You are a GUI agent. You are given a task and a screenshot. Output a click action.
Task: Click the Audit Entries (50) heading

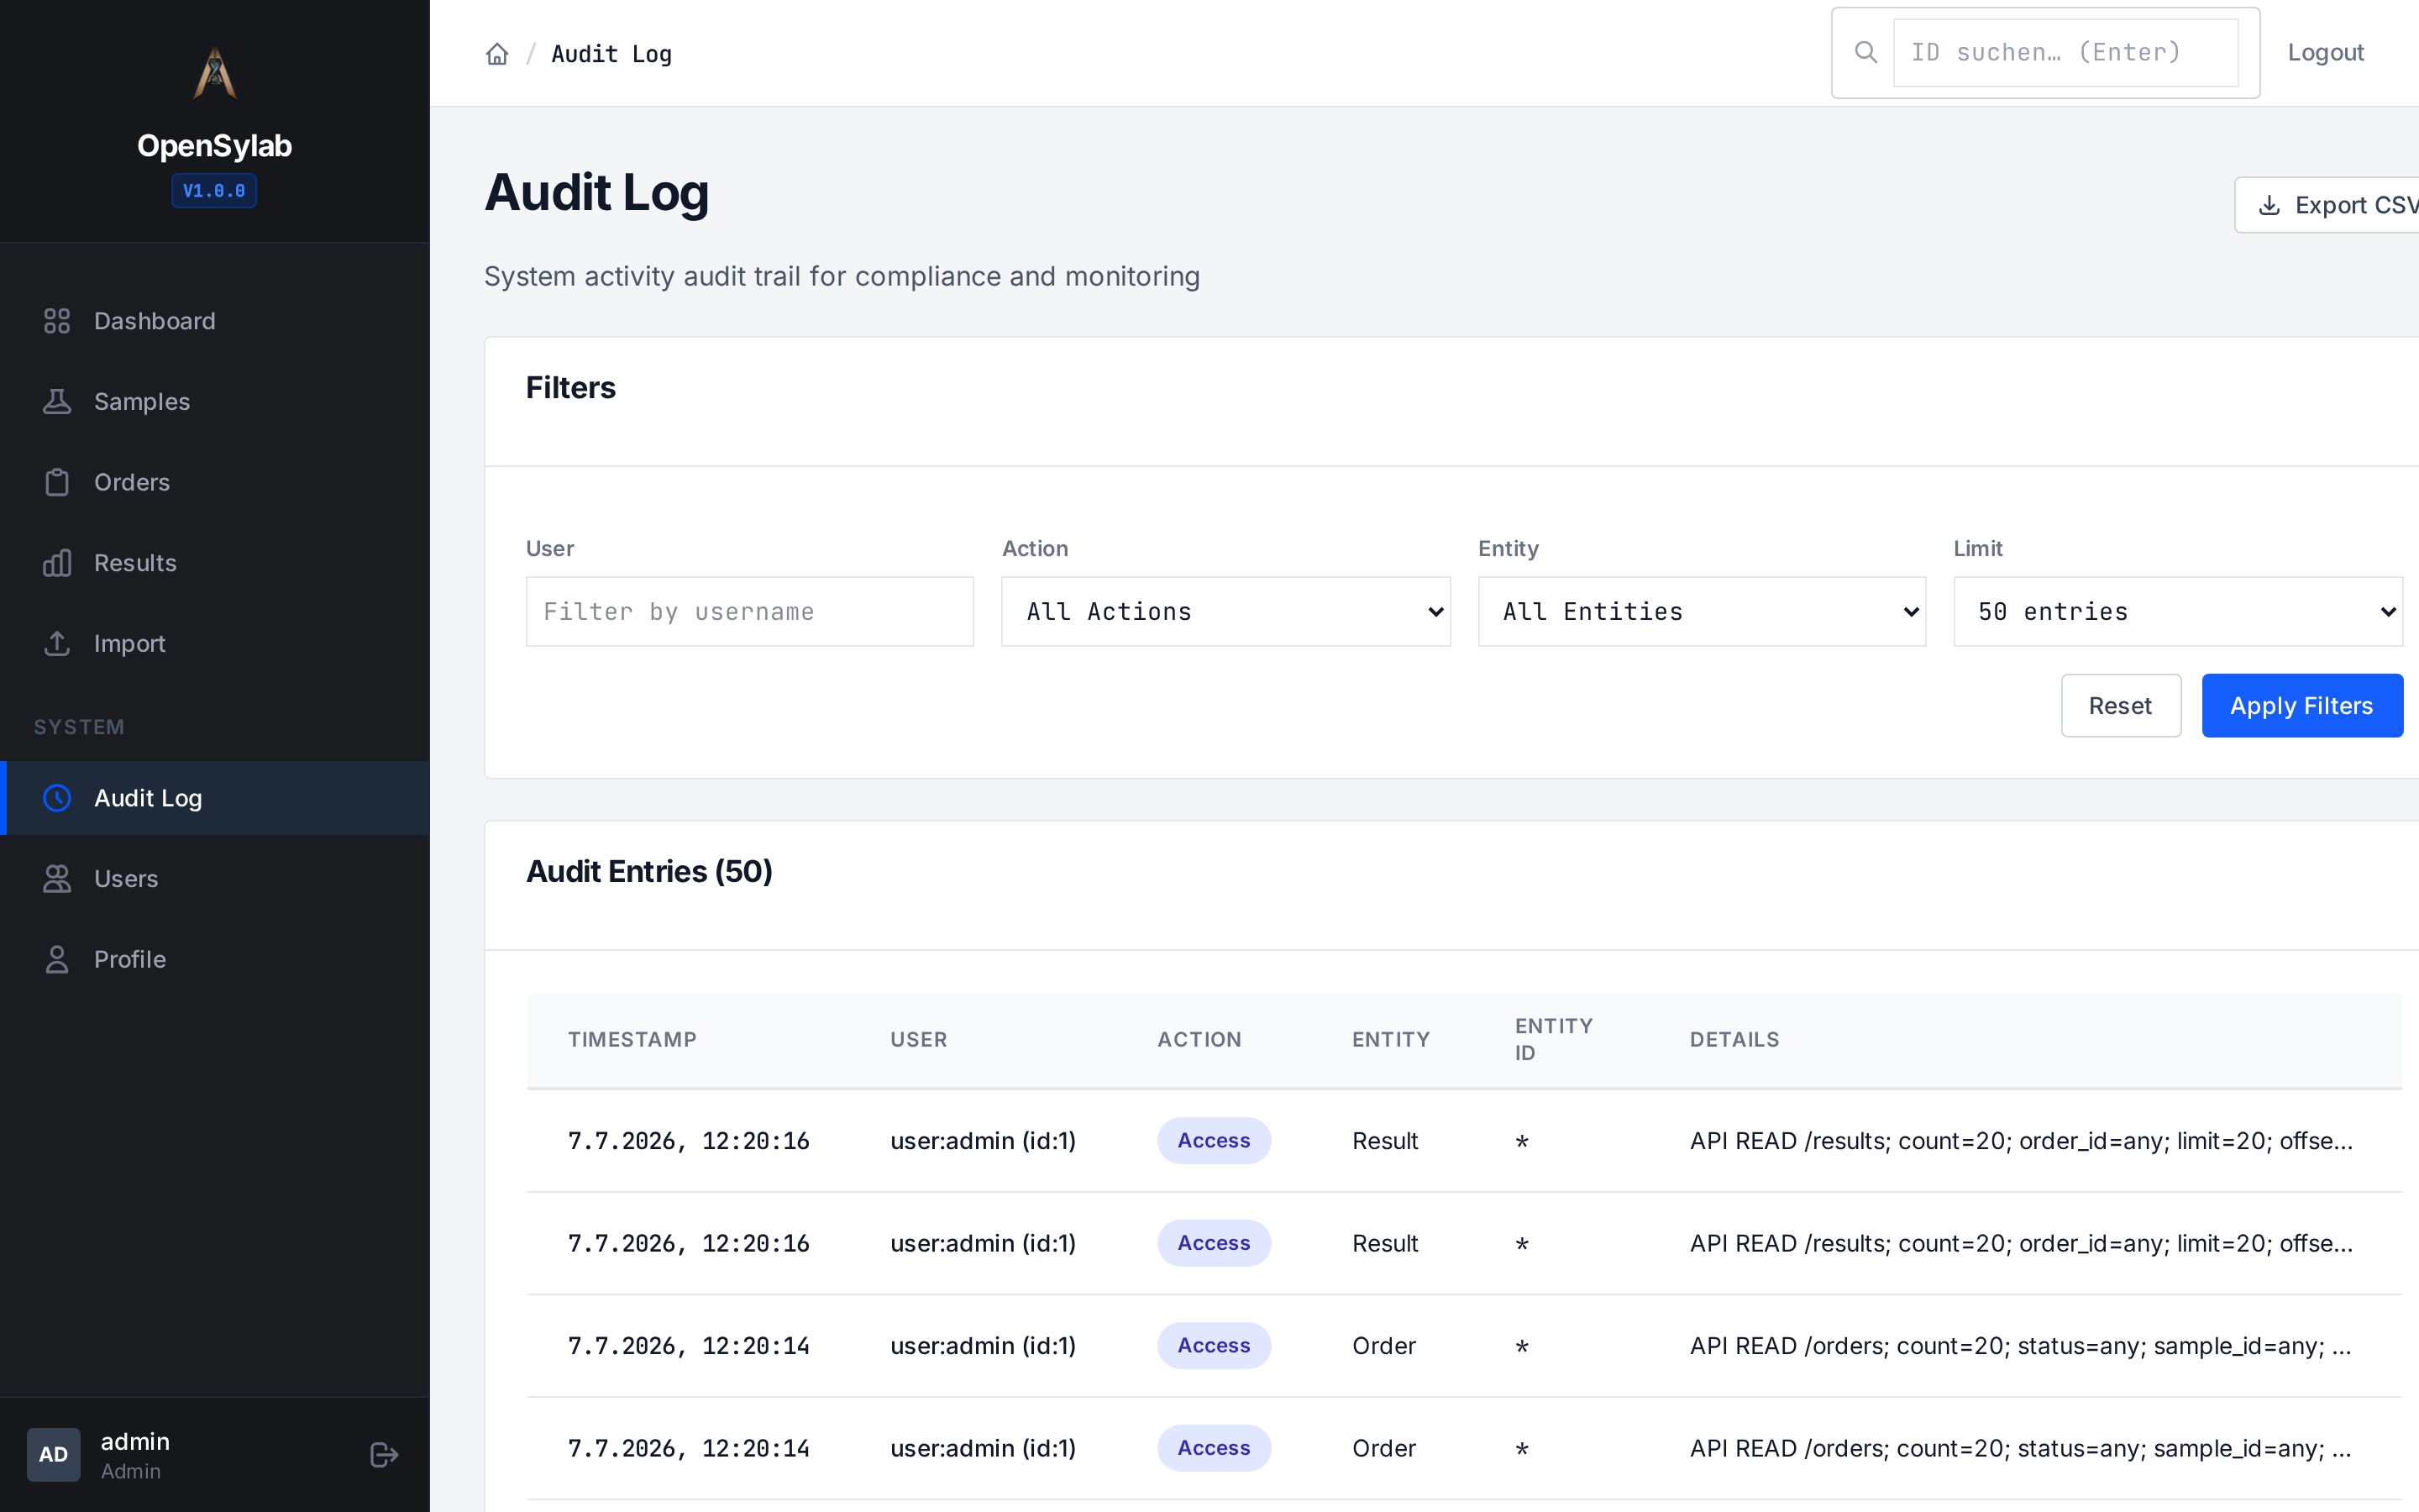point(648,871)
